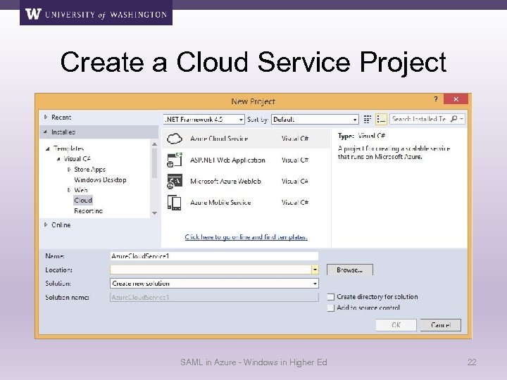This screenshot has width=507, height=380.
Task: Click the OK button
Action: click(x=396, y=324)
